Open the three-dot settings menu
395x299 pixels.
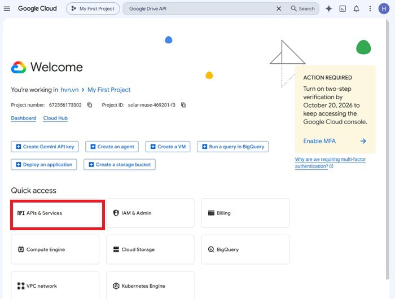click(370, 8)
